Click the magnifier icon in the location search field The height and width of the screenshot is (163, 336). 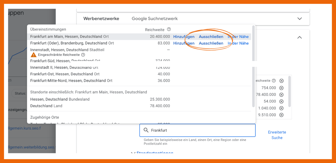pos(146,130)
